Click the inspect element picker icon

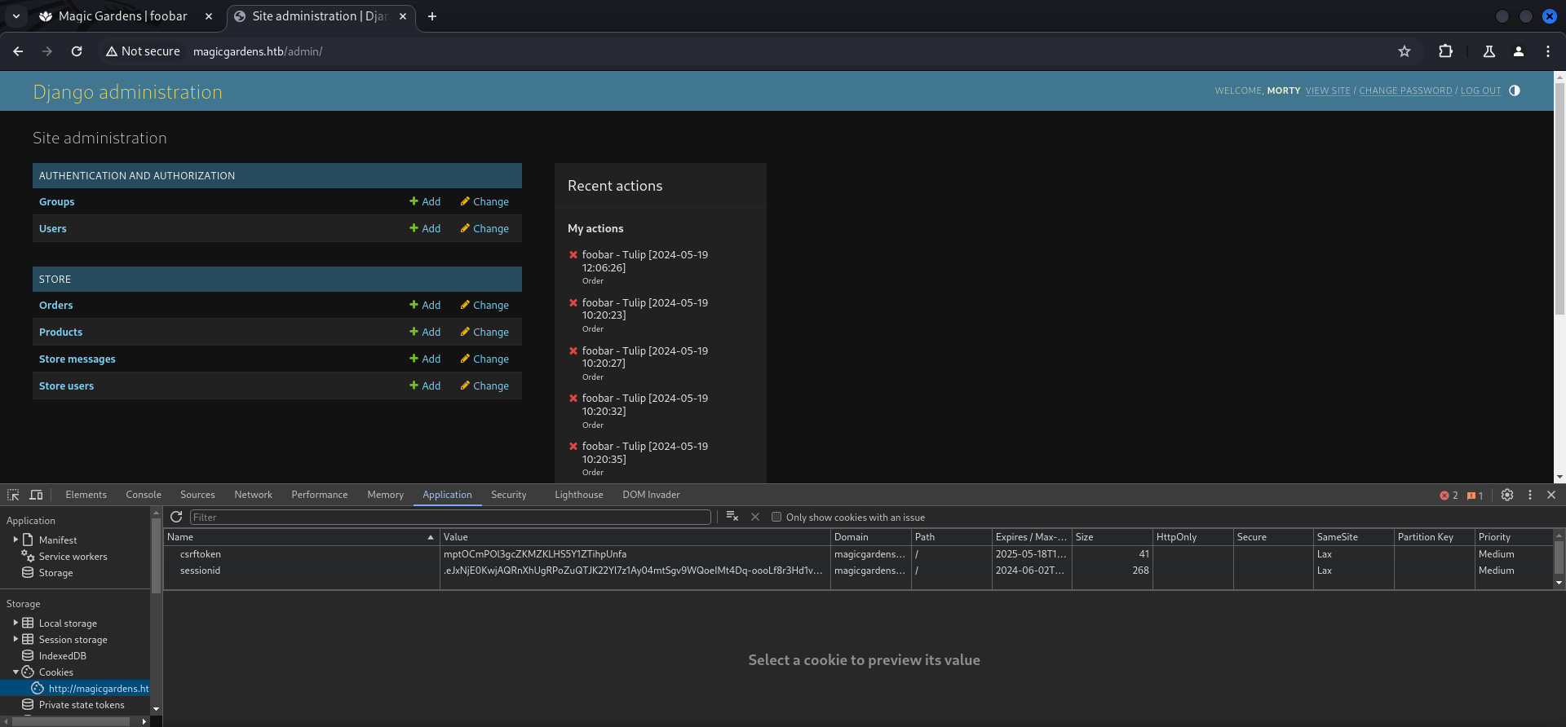[13, 495]
